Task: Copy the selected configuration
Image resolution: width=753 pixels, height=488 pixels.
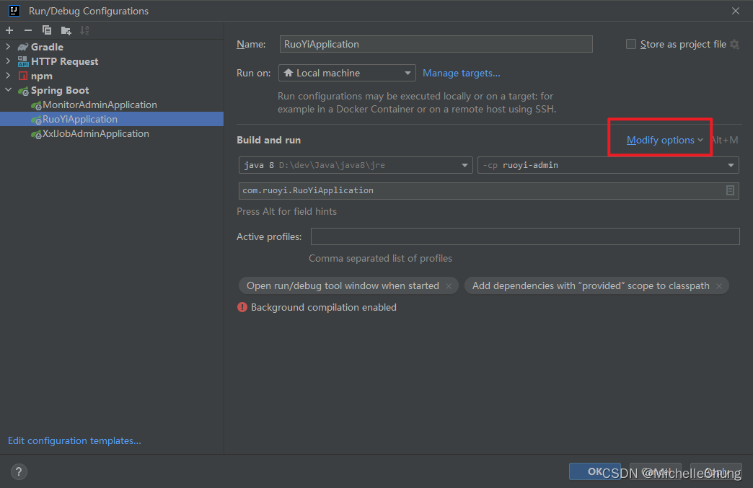Action: pos(47,30)
